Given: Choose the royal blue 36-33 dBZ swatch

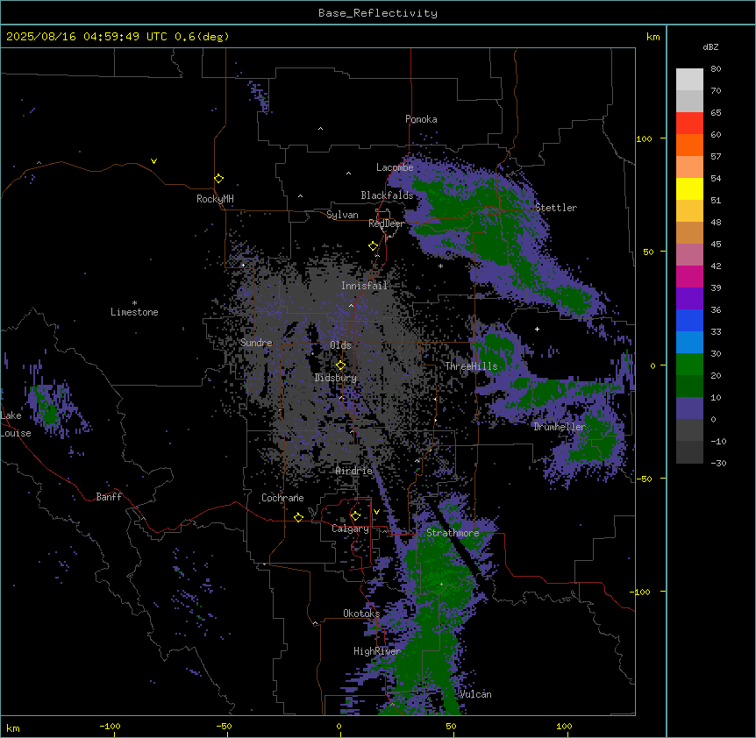Looking at the screenshot, I should tap(689, 320).
